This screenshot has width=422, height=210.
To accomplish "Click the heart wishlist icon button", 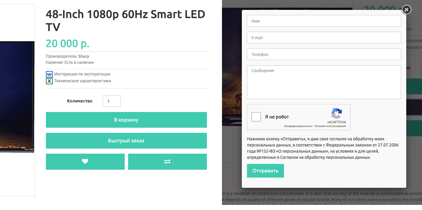I will pos(85,162).
